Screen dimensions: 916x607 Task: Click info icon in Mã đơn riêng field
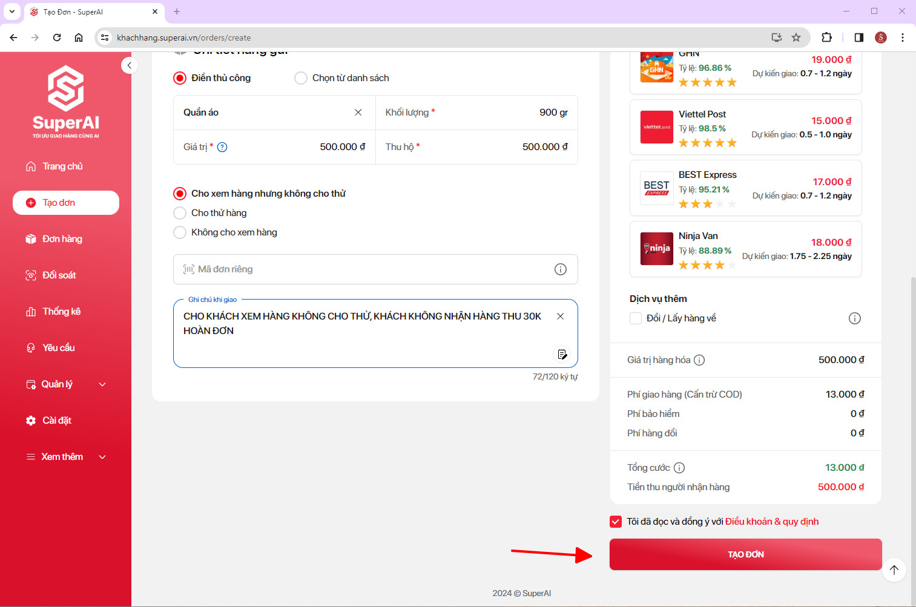pyautogui.click(x=561, y=269)
